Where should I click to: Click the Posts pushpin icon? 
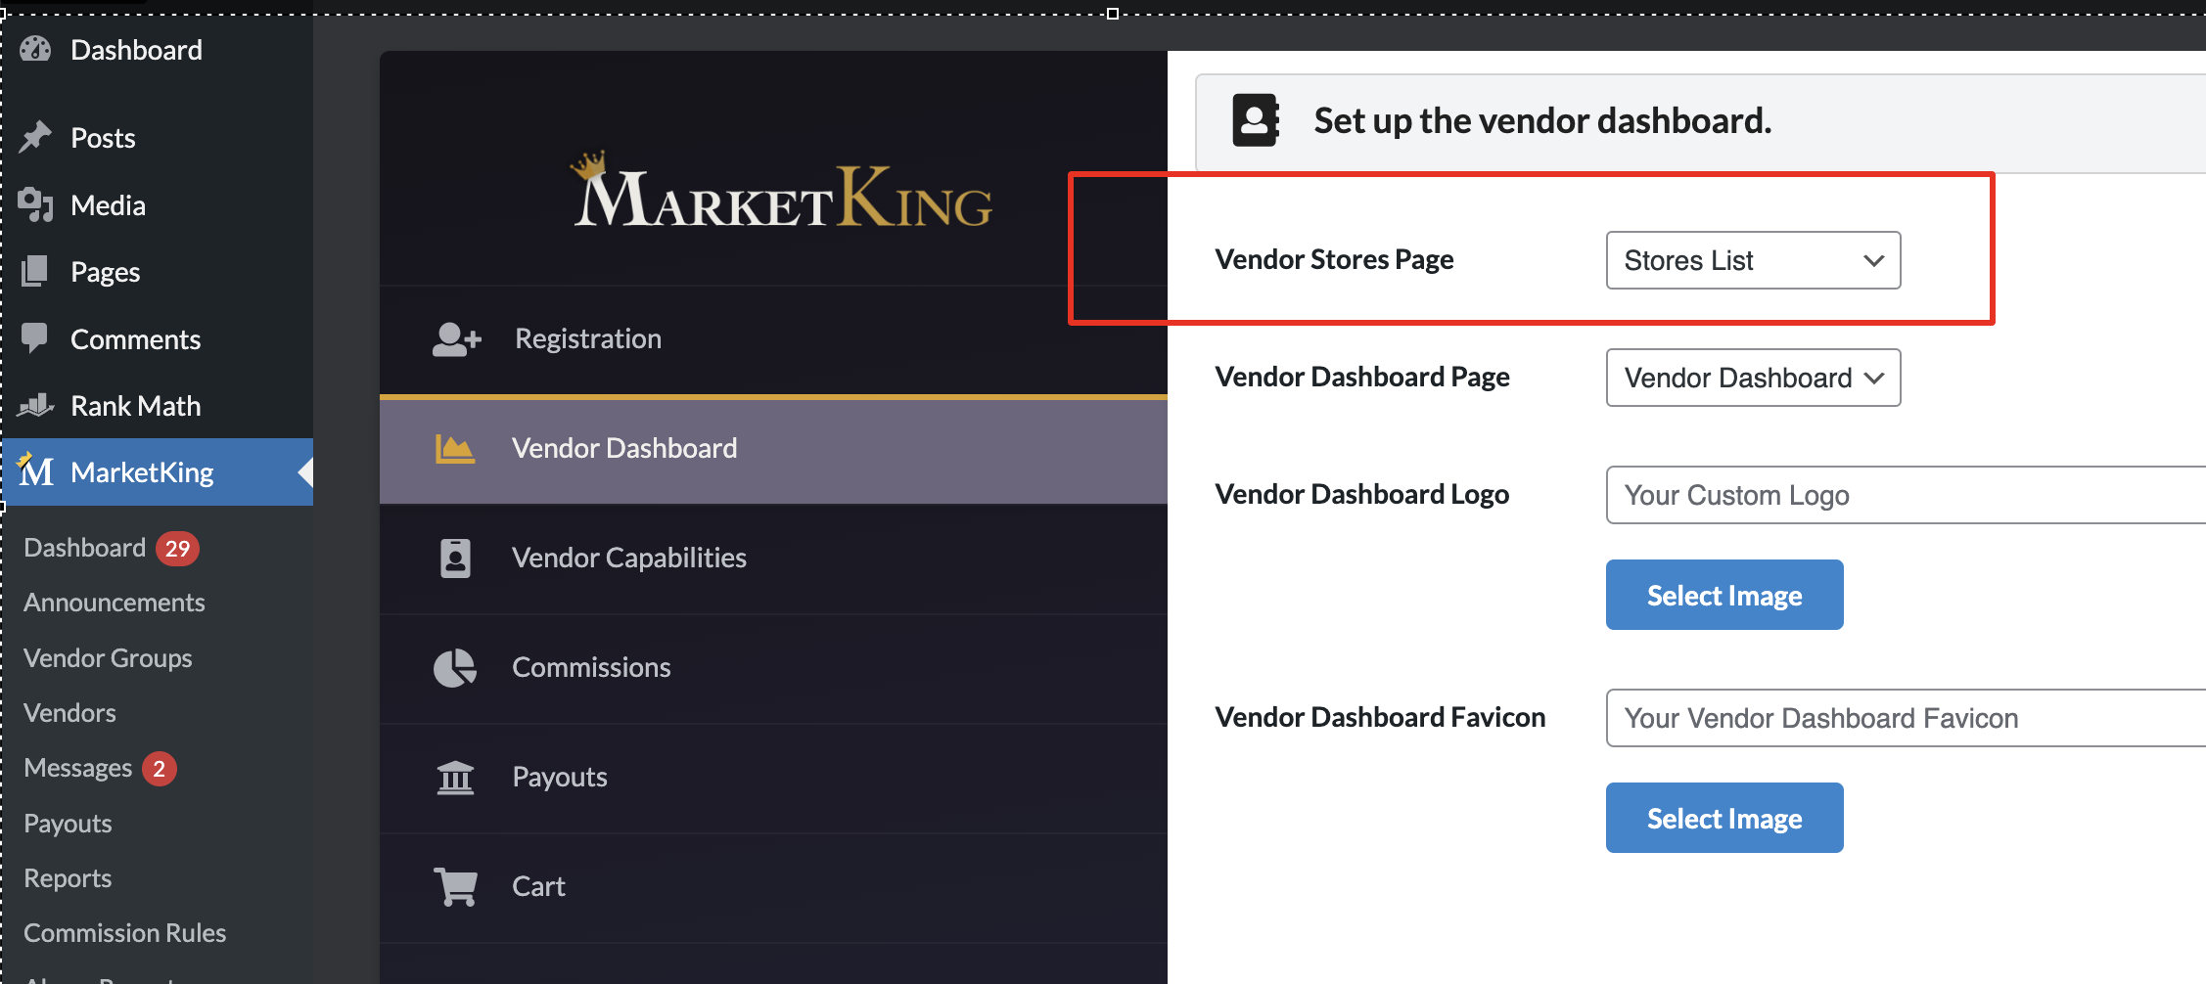[x=35, y=137]
